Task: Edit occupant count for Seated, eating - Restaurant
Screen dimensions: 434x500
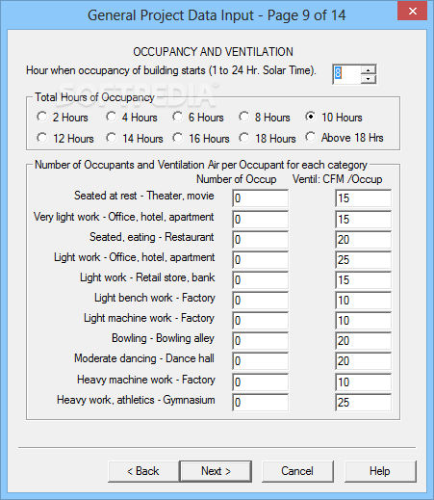Action: coord(260,240)
